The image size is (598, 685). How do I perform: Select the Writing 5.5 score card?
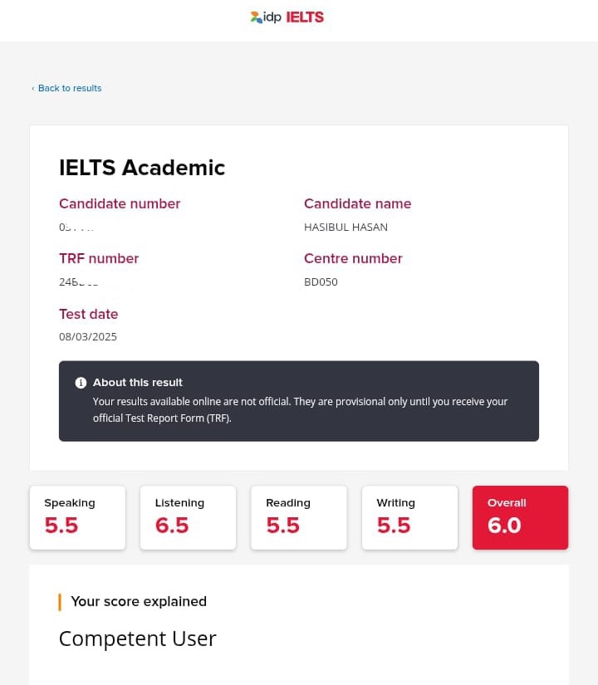pyautogui.click(x=409, y=517)
